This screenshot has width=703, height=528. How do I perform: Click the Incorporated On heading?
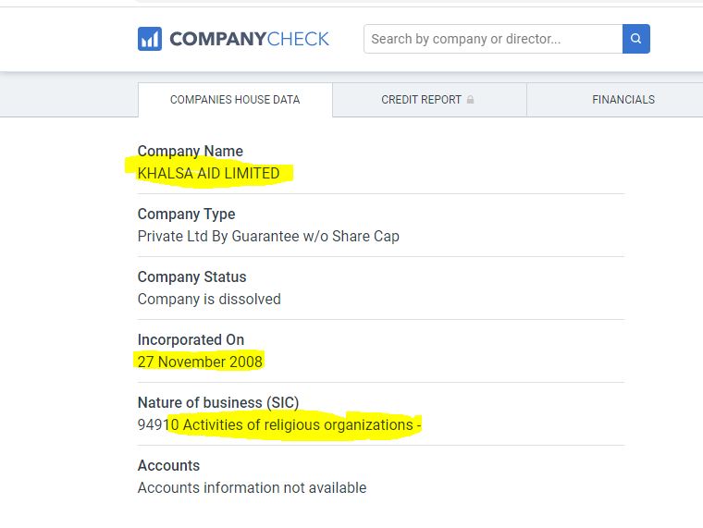(191, 339)
